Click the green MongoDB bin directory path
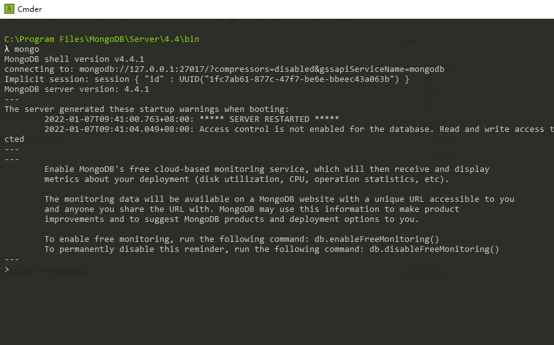Viewport: 554px width, 345px height. click(102, 39)
